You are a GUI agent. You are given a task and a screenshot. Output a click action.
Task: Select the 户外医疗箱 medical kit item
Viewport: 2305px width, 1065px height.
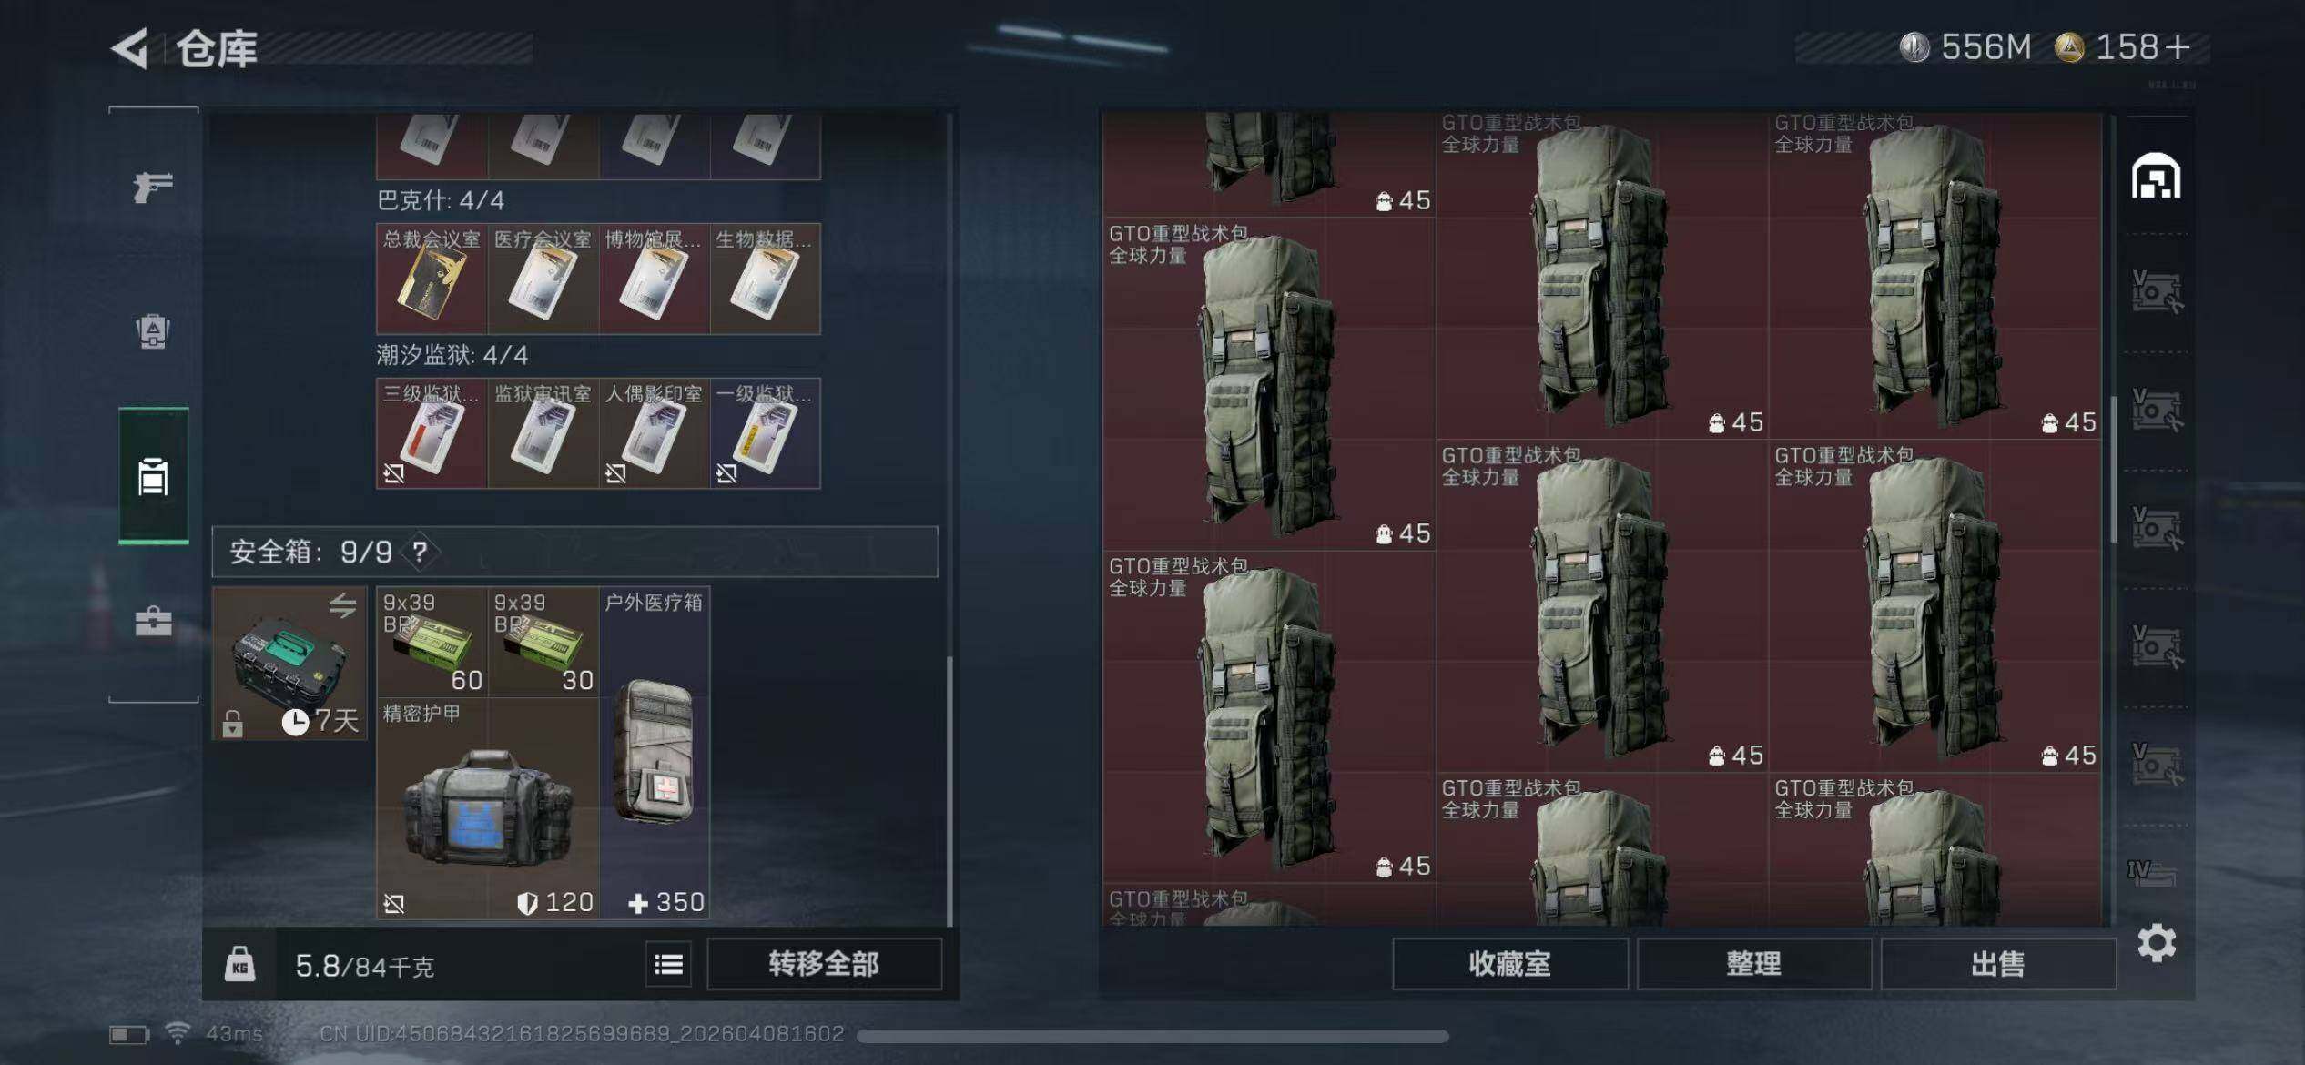(x=655, y=752)
